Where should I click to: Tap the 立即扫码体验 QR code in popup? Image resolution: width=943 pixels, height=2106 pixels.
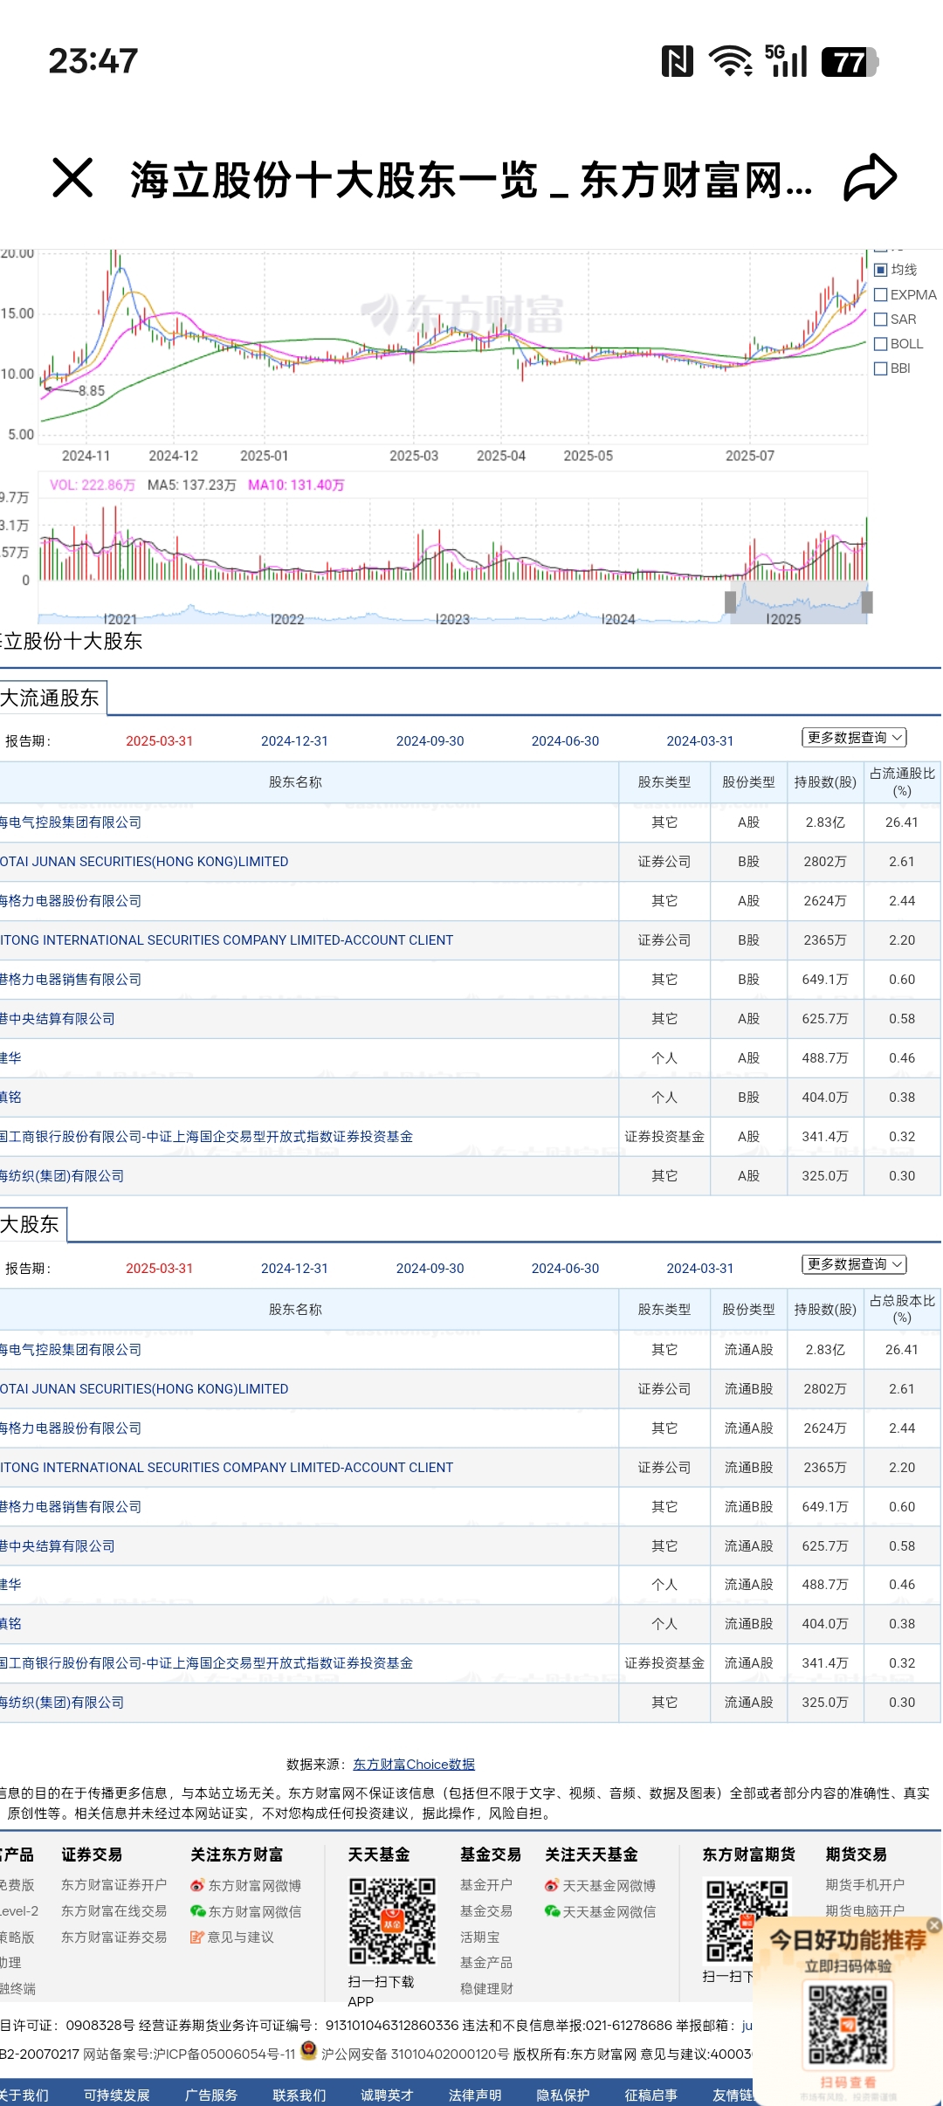pos(847,2024)
